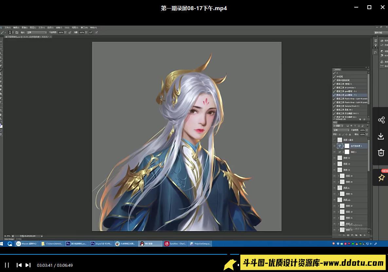Filter layers by shape layers icon
The width and height of the screenshot is (388, 272).
click(x=359, y=126)
